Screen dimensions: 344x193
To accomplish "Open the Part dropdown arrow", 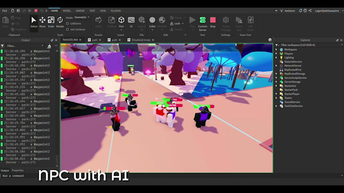I will point(121,30).
